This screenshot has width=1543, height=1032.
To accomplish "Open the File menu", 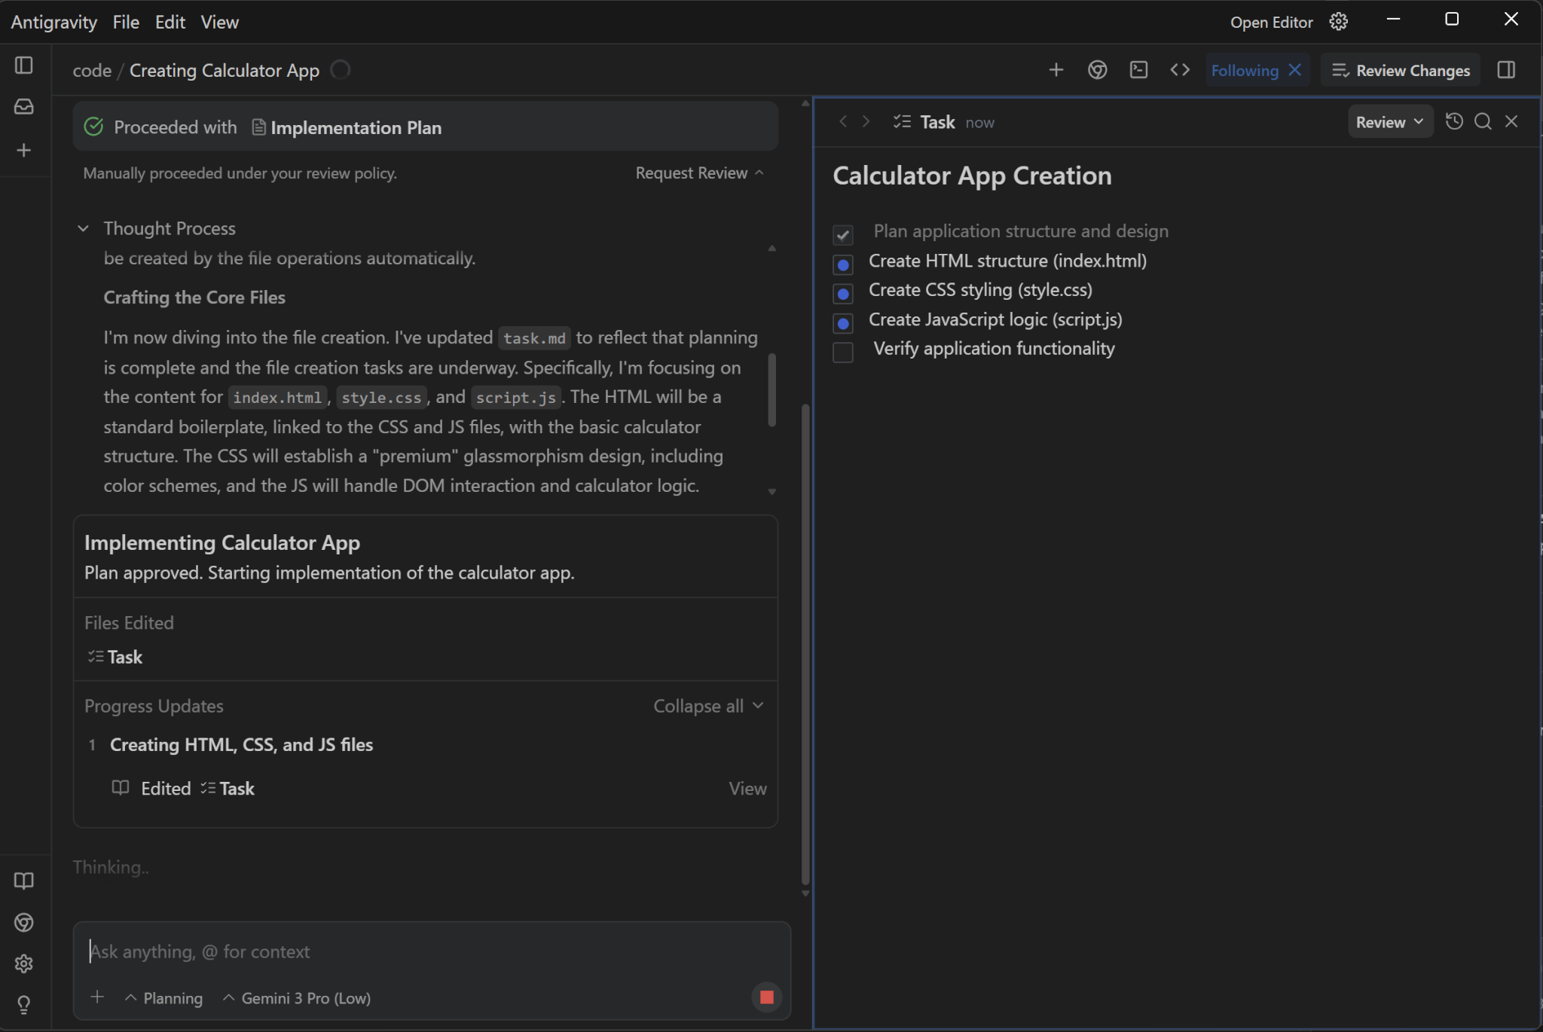I will point(126,22).
